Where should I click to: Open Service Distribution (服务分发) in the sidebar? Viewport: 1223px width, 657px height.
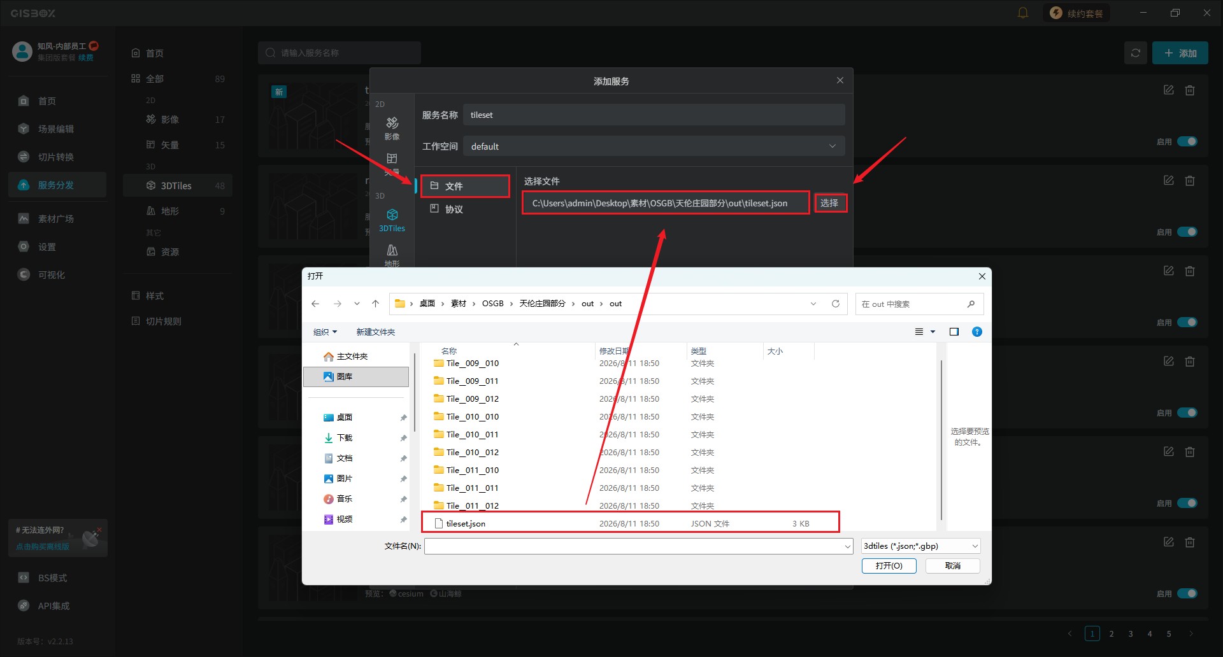tap(57, 185)
